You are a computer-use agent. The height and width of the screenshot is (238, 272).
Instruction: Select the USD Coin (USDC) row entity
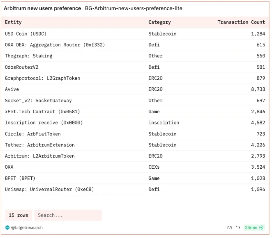click(26, 34)
